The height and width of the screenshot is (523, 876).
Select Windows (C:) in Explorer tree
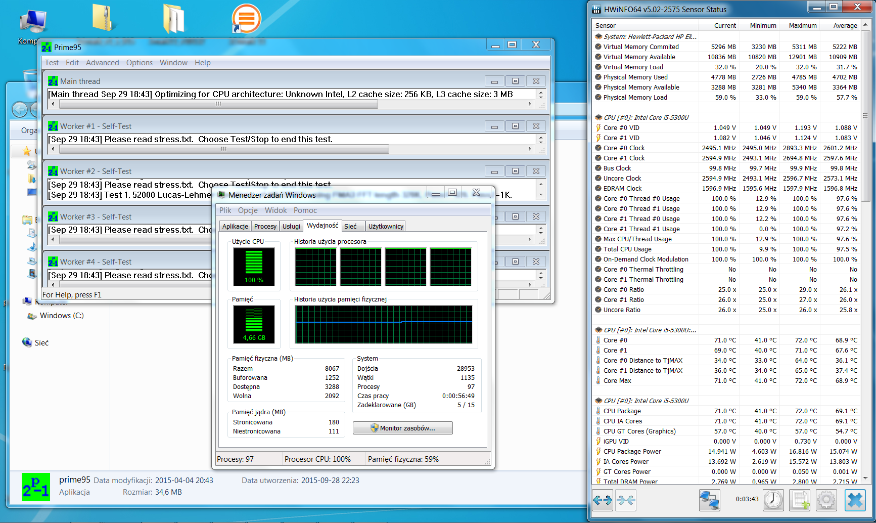(x=62, y=316)
